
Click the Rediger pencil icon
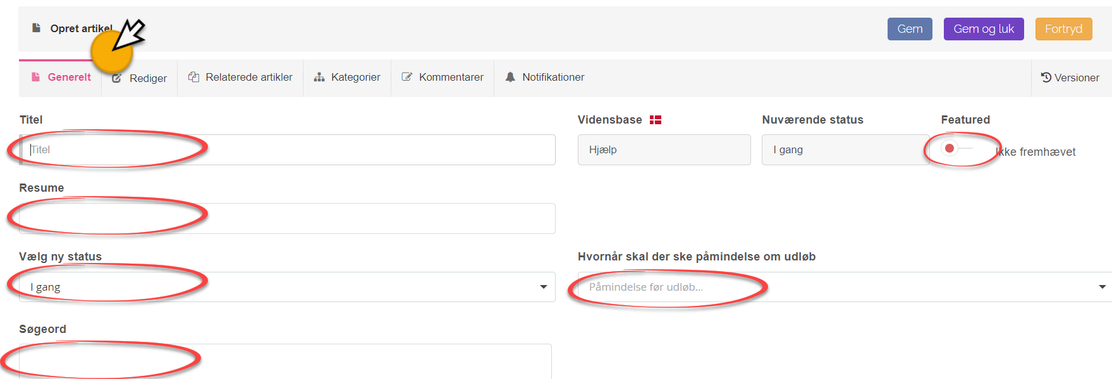coord(117,78)
